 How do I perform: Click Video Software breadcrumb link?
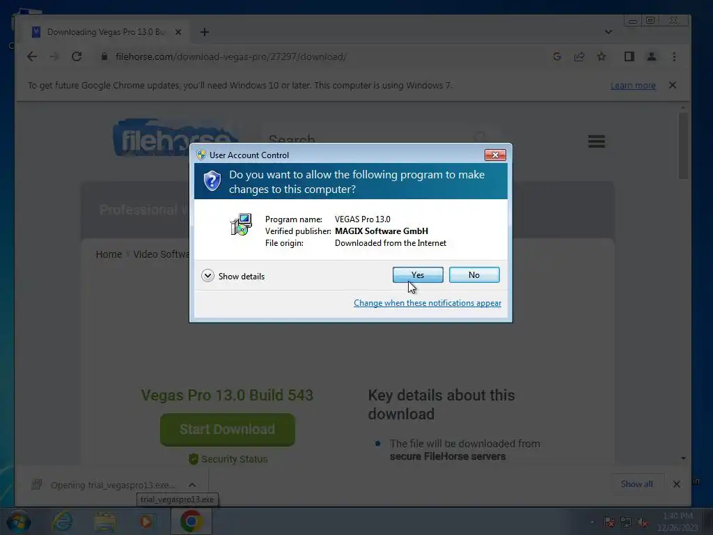pyautogui.click(x=162, y=254)
